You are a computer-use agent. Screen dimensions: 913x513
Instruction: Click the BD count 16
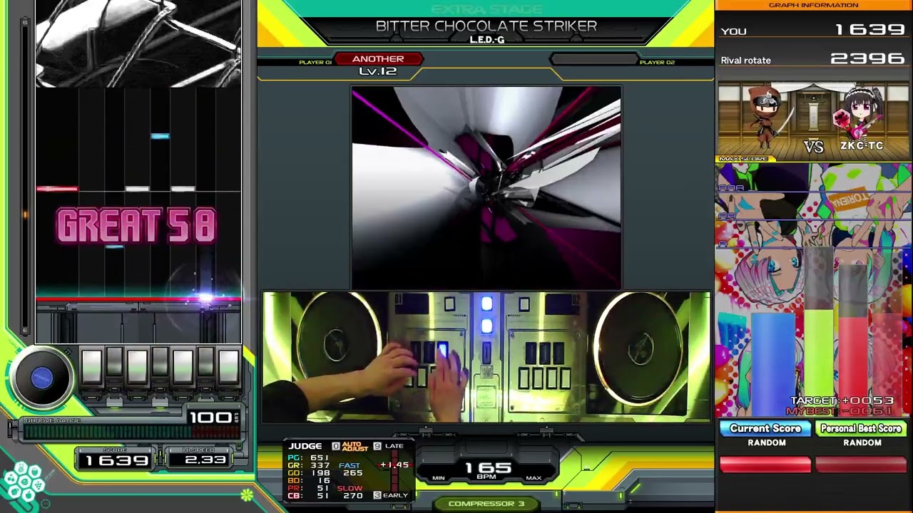tap(323, 481)
